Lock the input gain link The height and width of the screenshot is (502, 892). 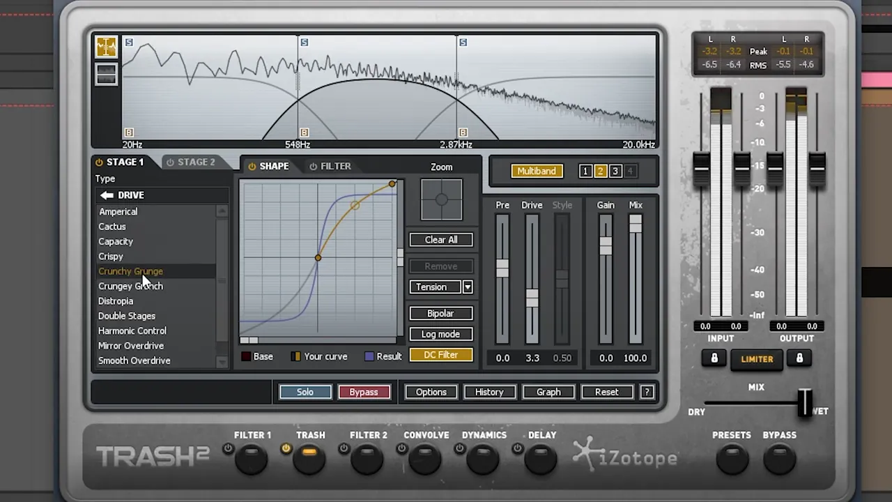[x=714, y=358]
